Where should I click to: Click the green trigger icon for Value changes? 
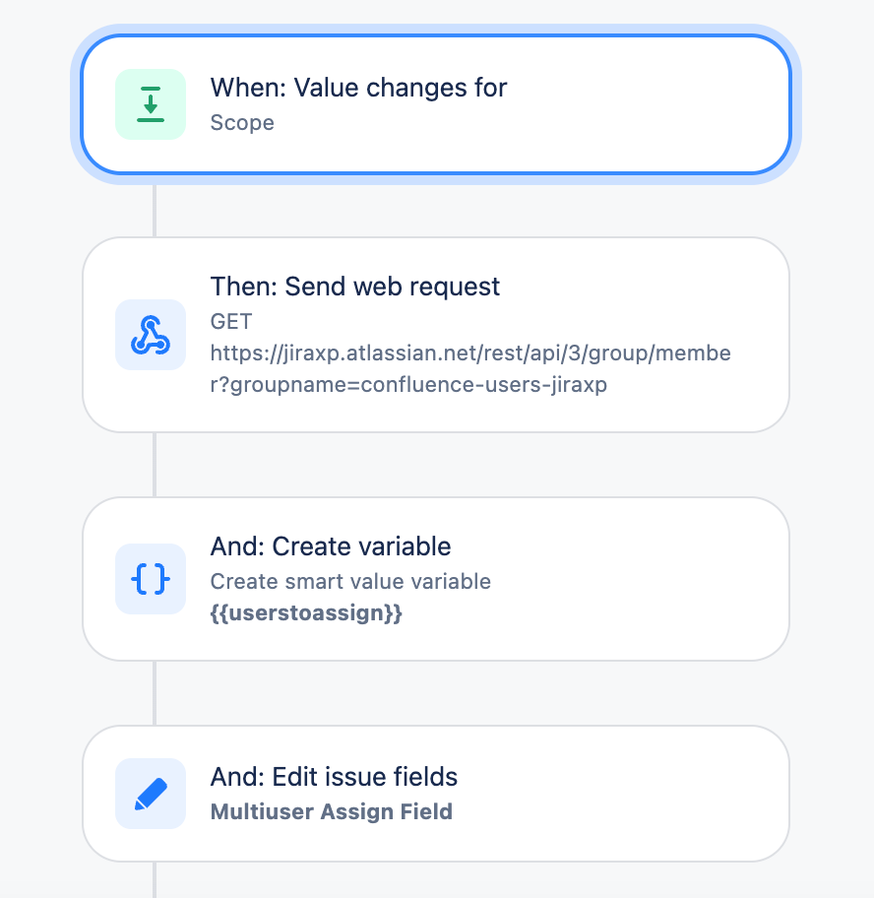pos(151,104)
